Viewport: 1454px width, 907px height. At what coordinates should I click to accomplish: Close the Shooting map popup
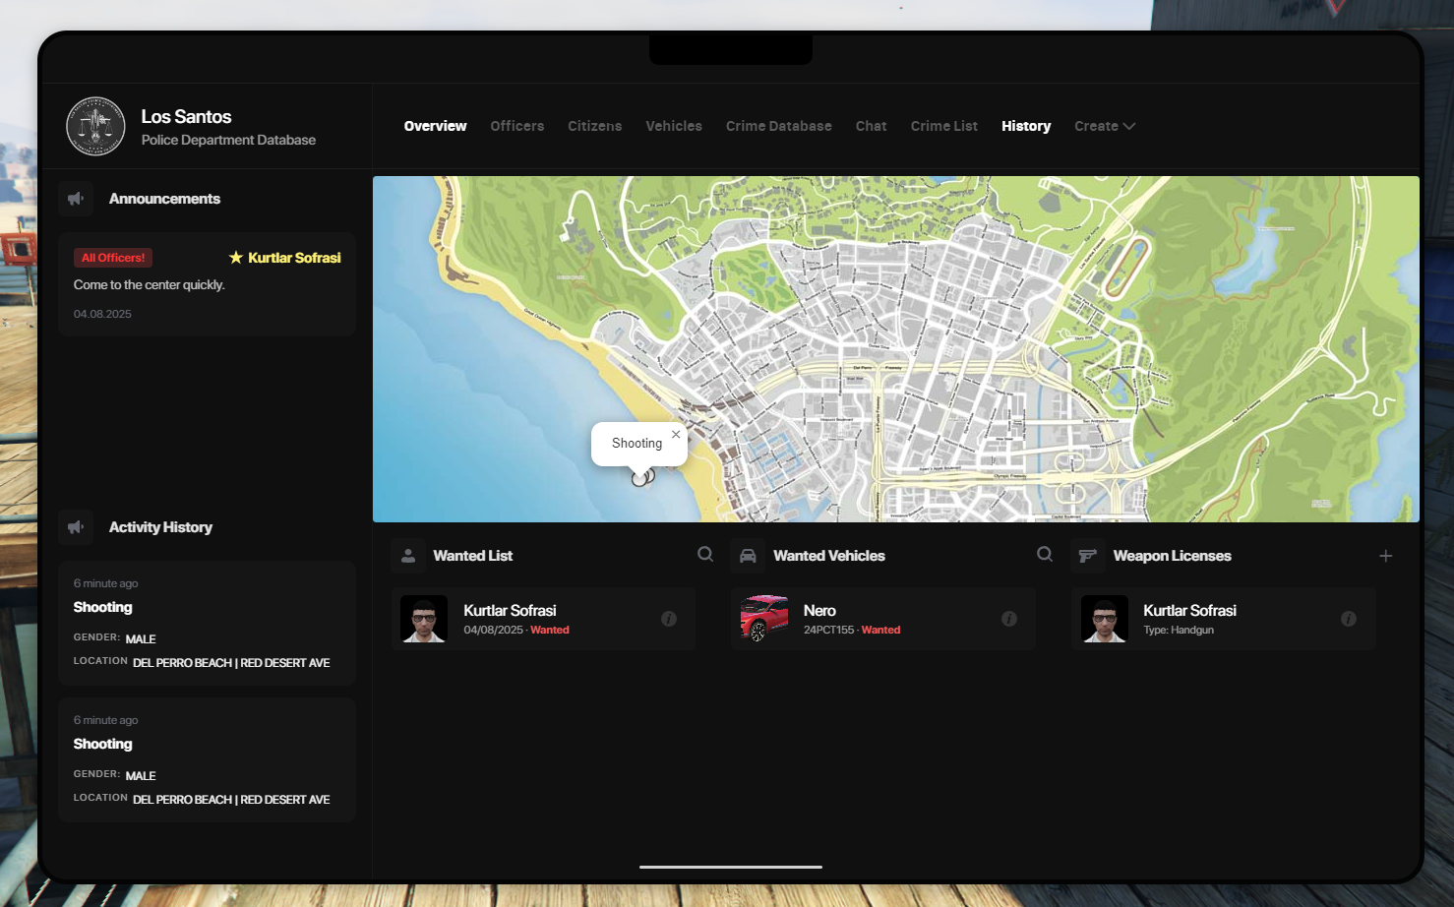[676, 434]
